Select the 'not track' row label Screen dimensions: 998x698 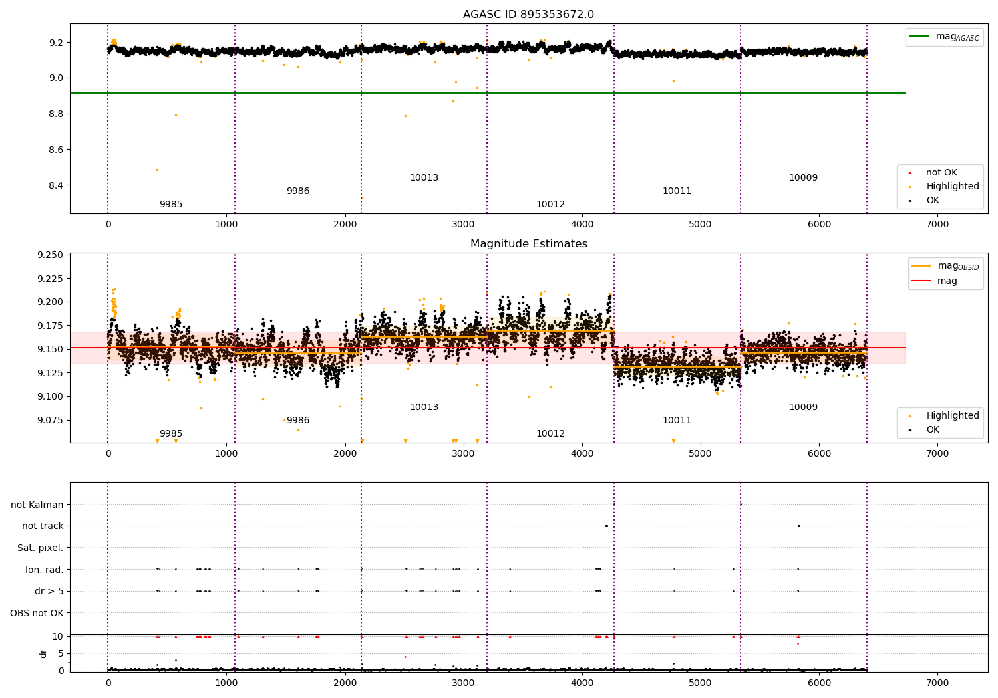(43, 526)
